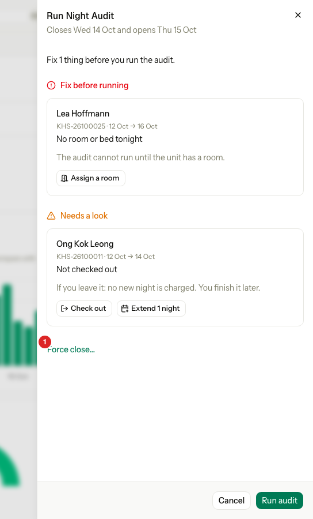
Task: Click the red badge showing 1
Action: pos(45,342)
